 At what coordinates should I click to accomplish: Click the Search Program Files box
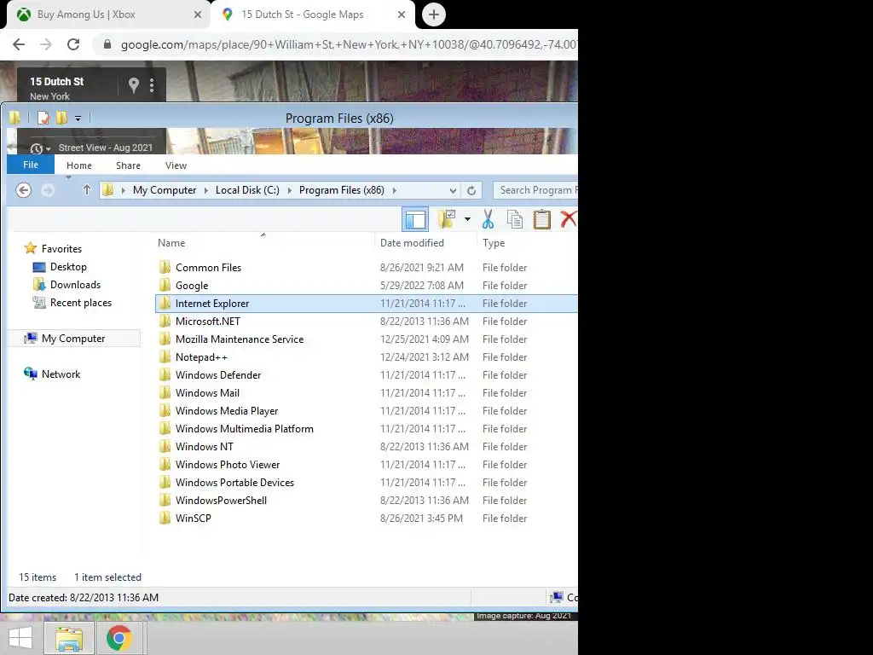[535, 190]
